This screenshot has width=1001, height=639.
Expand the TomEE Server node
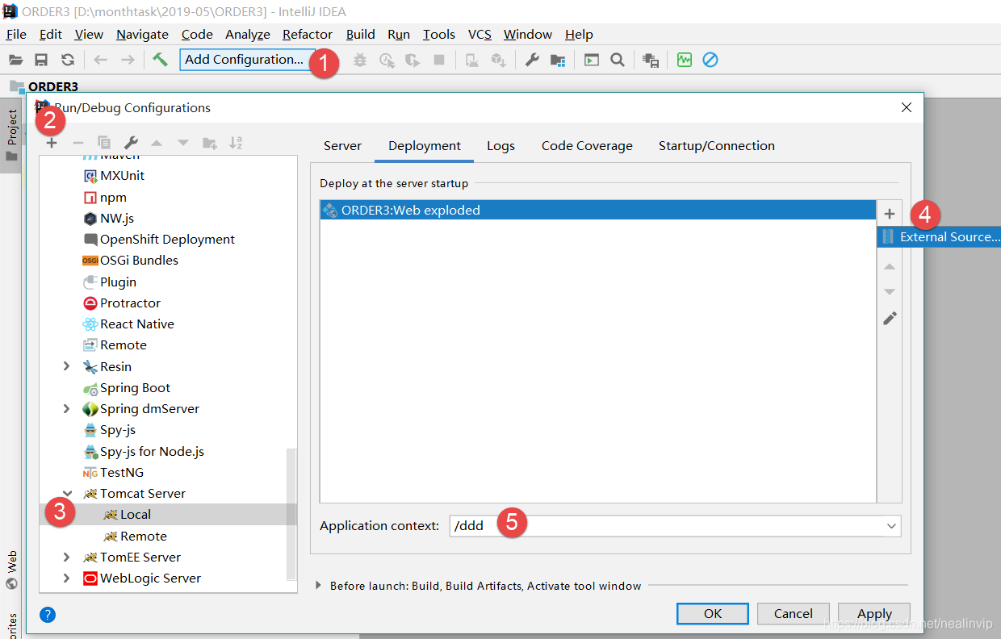click(x=67, y=558)
